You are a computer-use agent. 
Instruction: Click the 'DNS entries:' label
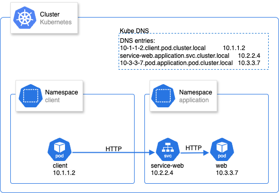point(138,41)
